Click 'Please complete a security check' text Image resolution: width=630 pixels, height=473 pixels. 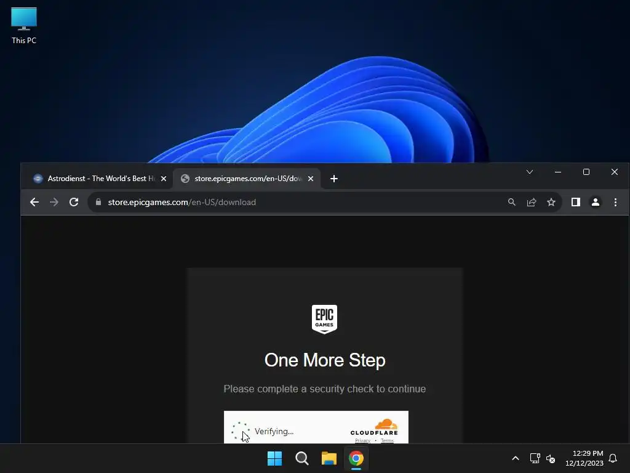coord(325,389)
